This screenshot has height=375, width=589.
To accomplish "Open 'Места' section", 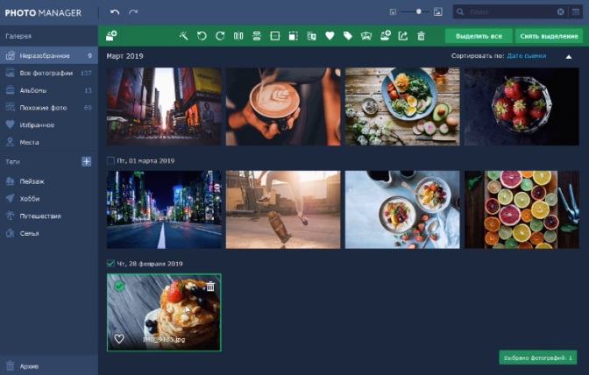I will [x=49, y=142].
